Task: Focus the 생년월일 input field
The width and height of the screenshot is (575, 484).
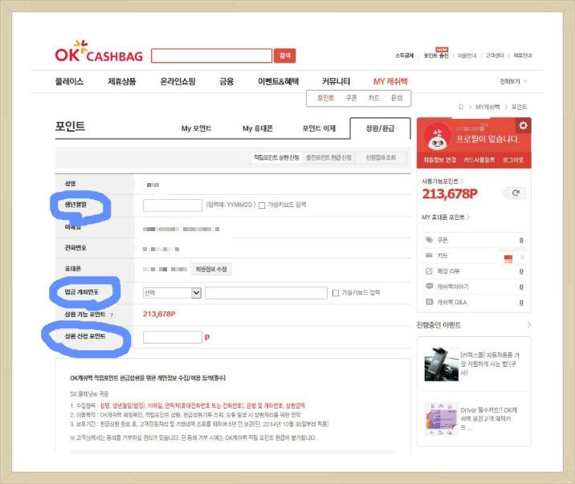Action: coord(173,205)
